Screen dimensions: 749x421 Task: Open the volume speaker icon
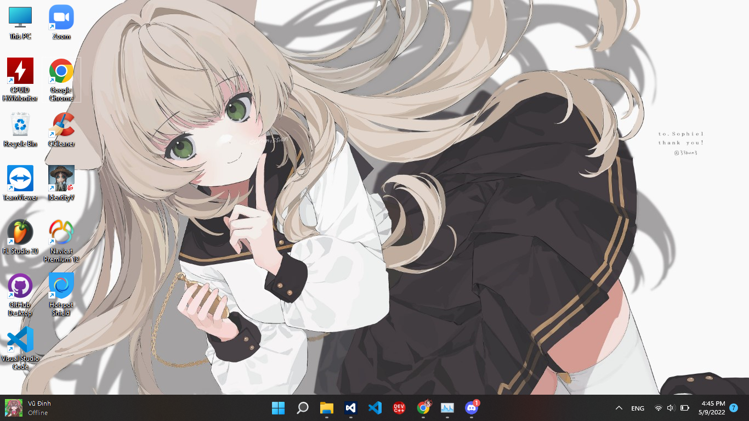[x=671, y=408]
